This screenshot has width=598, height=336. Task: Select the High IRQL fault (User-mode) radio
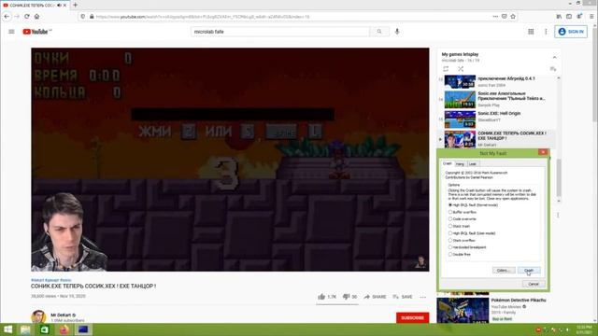tap(450, 233)
